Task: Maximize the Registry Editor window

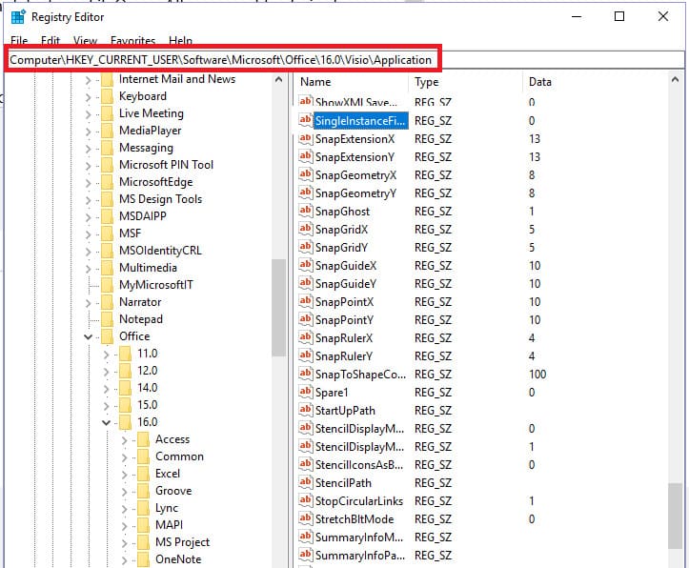Action: 619,17
